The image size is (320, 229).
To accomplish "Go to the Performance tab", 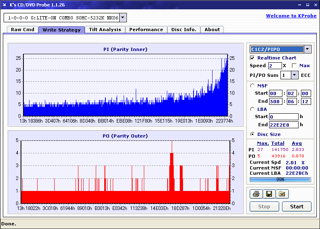I will point(146,30).
